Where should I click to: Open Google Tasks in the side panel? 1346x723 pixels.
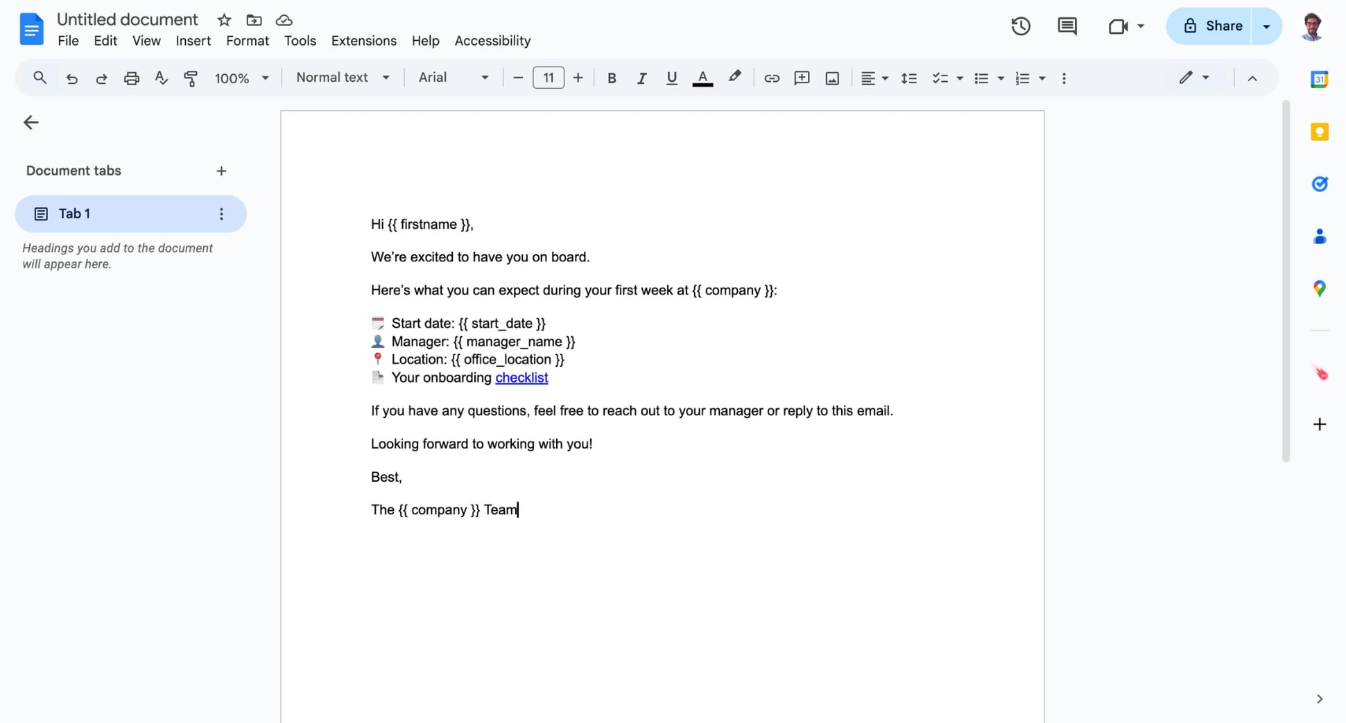[1320, 184]
